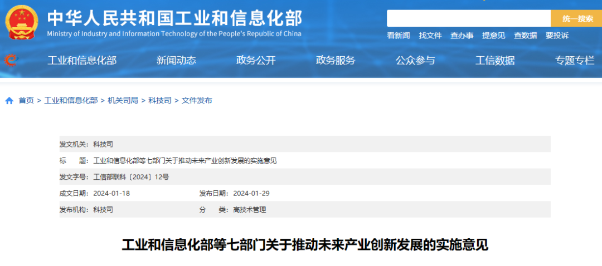Open the 工信数据 nav menu

tap(495, 60)
